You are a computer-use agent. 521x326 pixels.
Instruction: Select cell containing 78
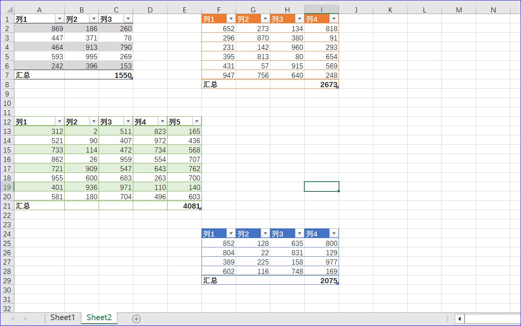(x=116, y=38)
